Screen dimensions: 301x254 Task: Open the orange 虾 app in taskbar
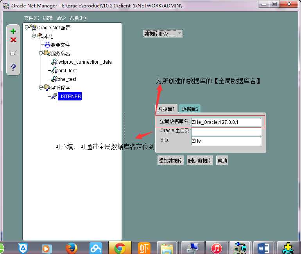pos(144,248)
